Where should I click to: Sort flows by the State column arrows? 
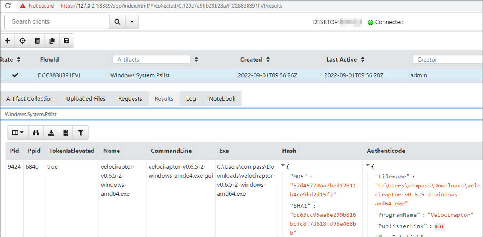19,60
